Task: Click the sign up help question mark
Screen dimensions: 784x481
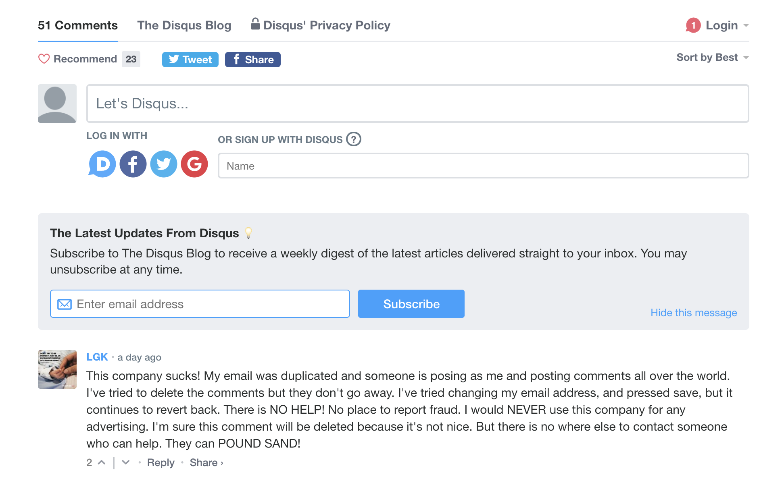Action: 354,139
